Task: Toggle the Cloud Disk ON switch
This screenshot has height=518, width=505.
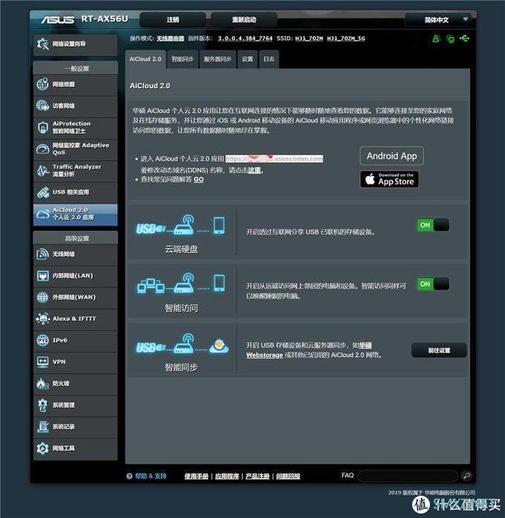Action: click(433, 225)
